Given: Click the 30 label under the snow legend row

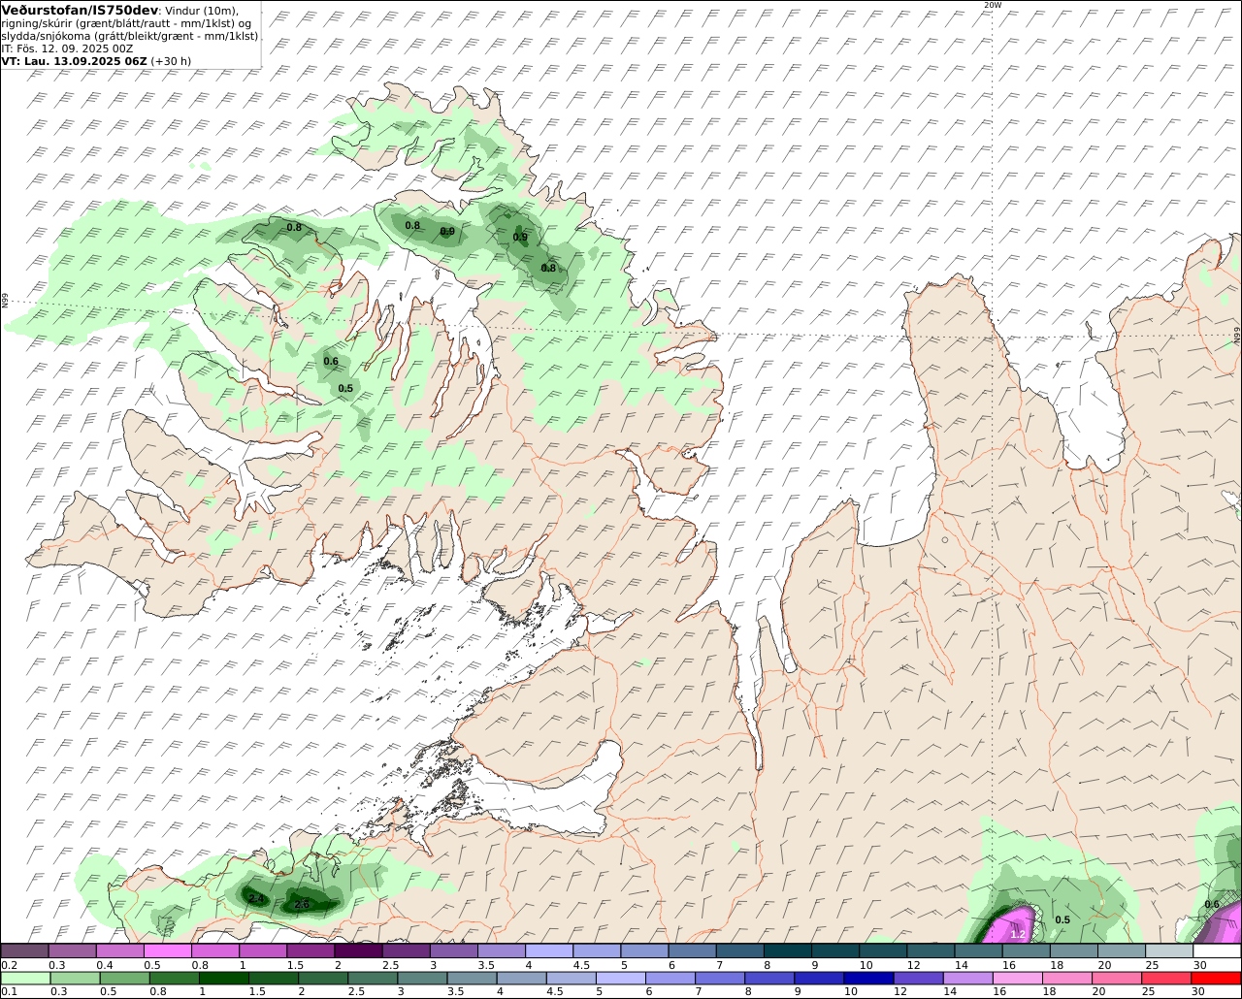Looking at the screenshot, I should [x=1199, y=965].
